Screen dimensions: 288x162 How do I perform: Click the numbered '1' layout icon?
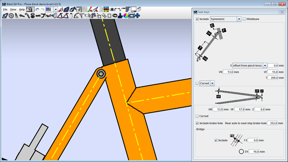[30, 9]
